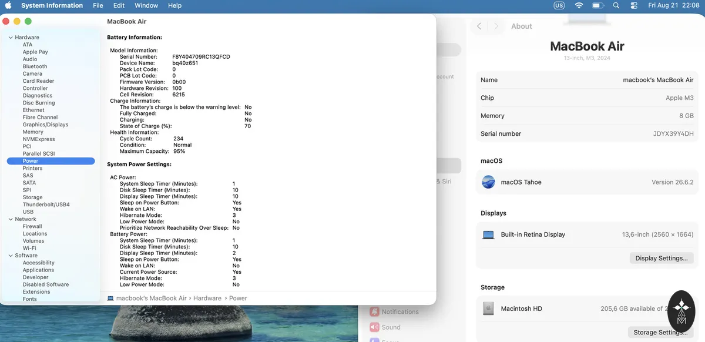Image resolution: width=705 pixels, height=342 pixels.
Task: Check the battery status icon in menu bar
Action: (x=597, y=5)
